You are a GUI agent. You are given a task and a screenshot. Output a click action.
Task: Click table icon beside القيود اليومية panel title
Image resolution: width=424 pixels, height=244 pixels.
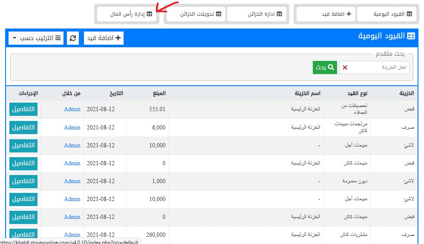pyautogui.click(x=411, y=36)
